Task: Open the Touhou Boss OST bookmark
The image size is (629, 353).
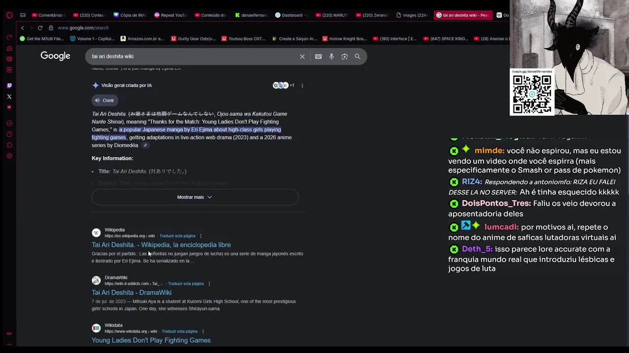Action: (244, 39)
